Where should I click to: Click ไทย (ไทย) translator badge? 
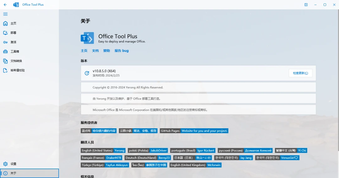click(149, 165)
